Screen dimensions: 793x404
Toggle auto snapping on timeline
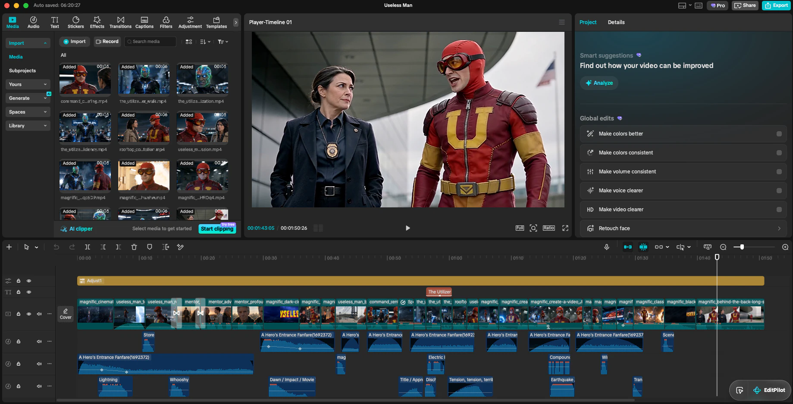643,247
